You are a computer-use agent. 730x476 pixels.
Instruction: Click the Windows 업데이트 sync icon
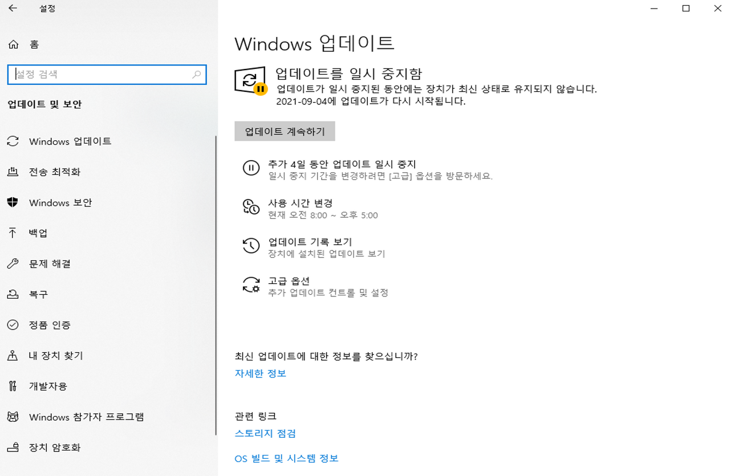coord(13,141)
